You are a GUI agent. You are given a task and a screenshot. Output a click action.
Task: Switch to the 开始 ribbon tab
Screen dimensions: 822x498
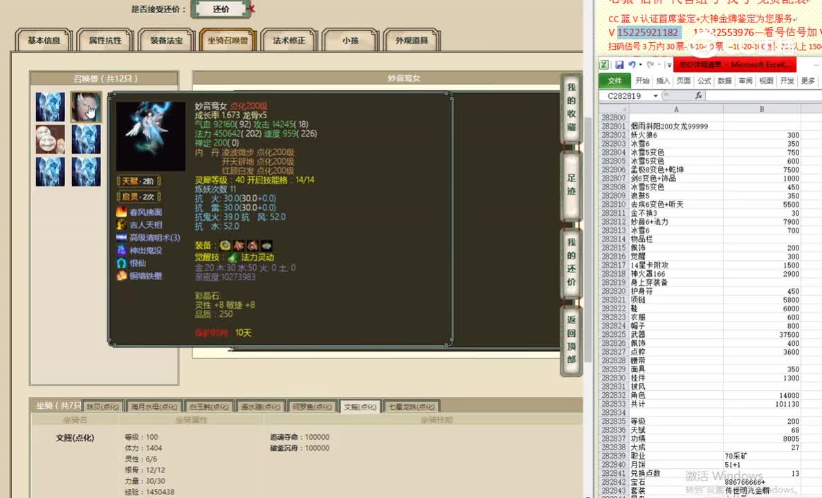(x=642, y=81)
